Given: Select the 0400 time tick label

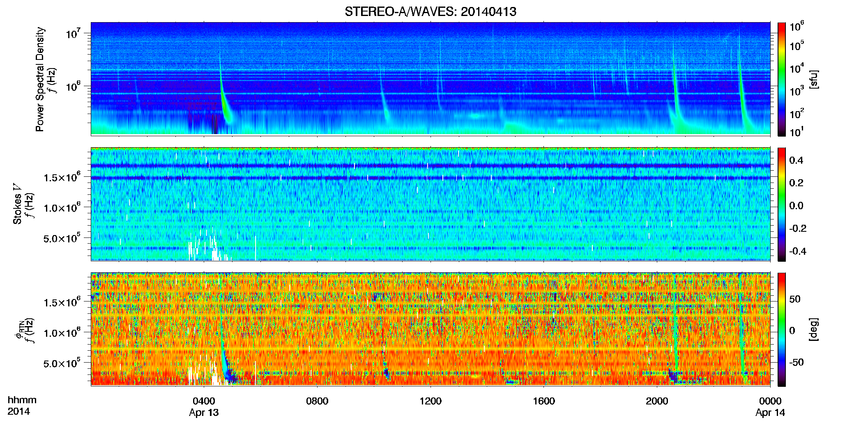Looking at the screenshot, I should click(204, 401).
